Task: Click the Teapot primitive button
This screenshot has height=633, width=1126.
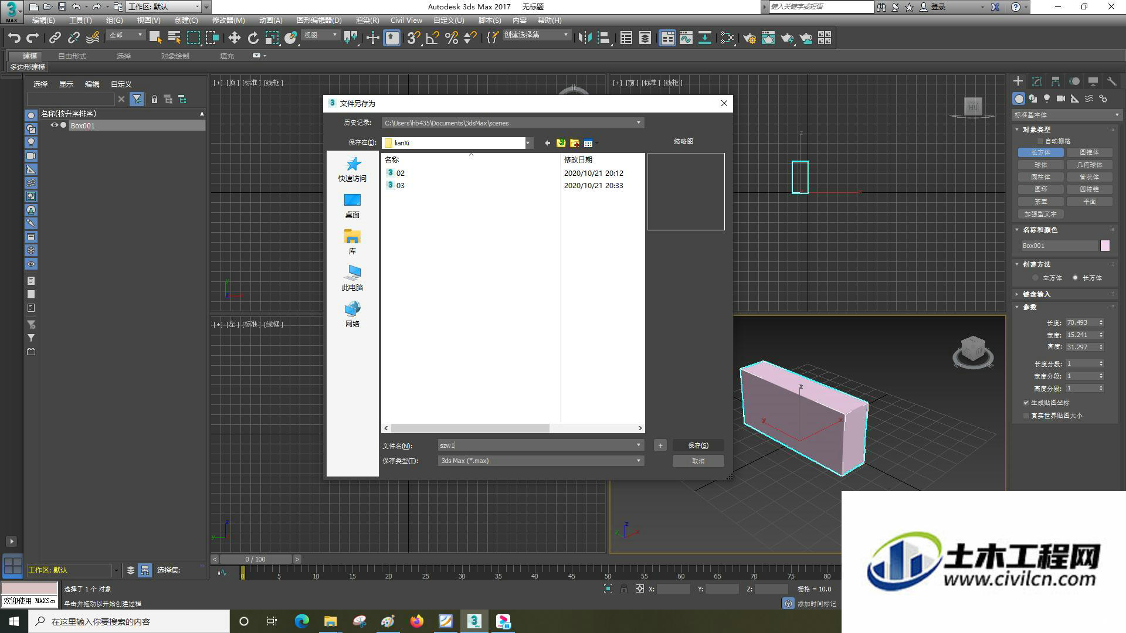Action: [1041, 202]
